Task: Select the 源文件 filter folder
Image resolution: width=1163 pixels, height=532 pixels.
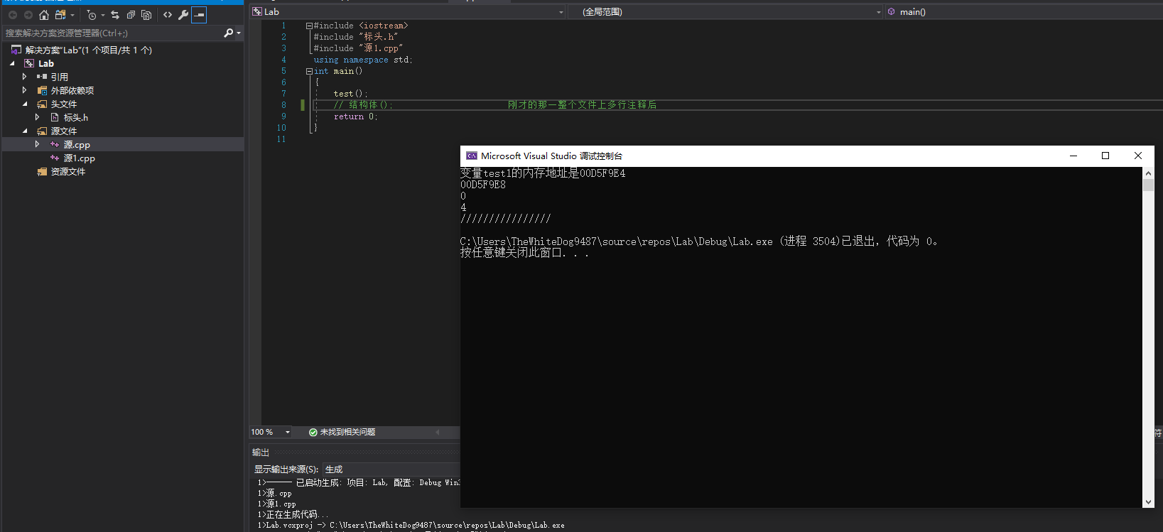Action: click(63, 131)
